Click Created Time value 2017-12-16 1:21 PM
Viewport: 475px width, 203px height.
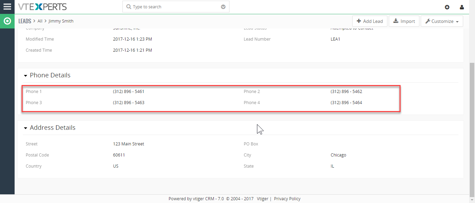132,50
